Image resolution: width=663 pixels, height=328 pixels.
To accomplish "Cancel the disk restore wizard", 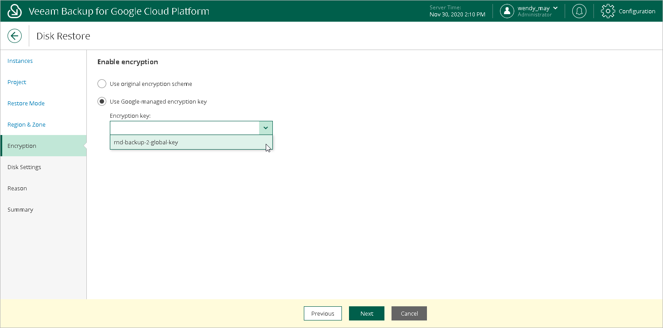I will pyautogui.click(x=409, y=313).
